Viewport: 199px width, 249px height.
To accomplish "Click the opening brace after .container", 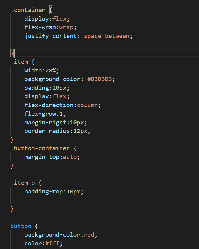I will tap(51, 10).
